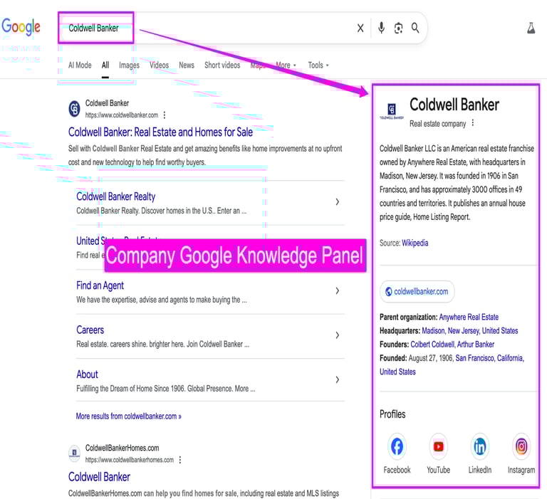
Task: Open options menu for coldwellbanker.com result
Action: [x=165, y=115]
